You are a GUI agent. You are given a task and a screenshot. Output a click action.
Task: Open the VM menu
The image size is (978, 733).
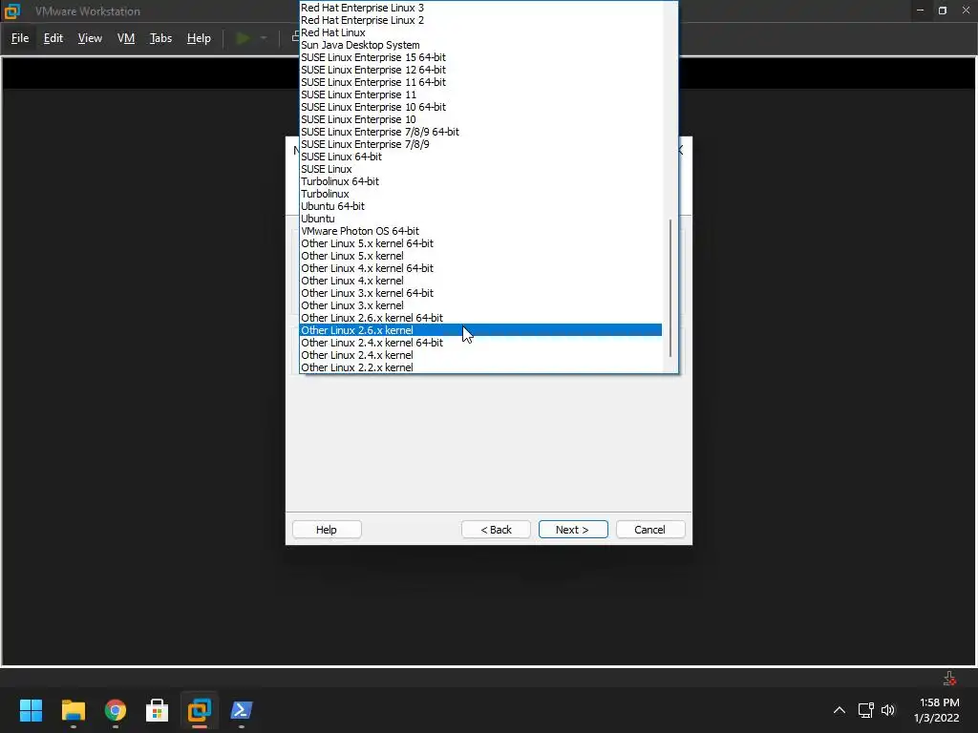[126, 38]
